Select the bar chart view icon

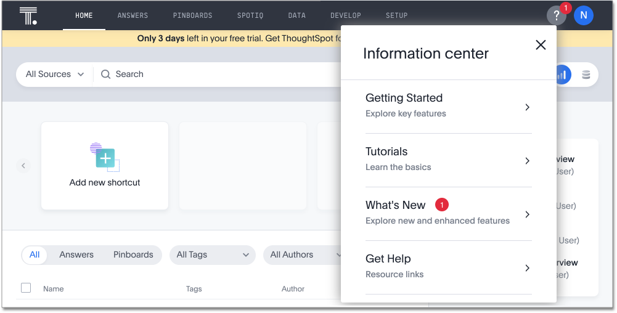[562, 75]
